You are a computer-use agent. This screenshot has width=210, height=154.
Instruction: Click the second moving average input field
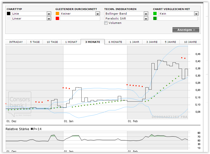(x=80, y=18)
